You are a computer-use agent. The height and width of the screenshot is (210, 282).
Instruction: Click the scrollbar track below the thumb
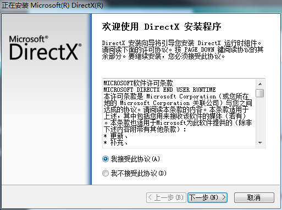tap(260, 118)
